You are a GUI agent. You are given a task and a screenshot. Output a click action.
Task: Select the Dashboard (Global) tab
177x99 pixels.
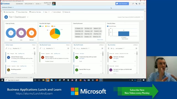click(x=7, y=7)
